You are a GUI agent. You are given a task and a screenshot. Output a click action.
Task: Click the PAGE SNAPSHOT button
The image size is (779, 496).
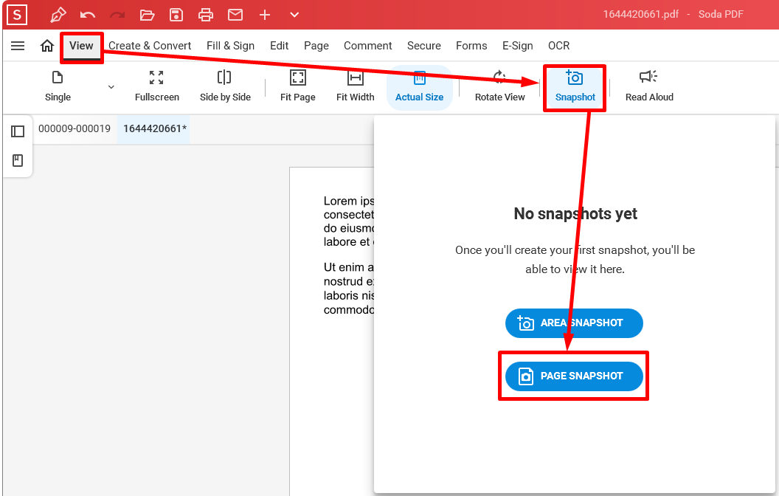(x=574, y=376)
